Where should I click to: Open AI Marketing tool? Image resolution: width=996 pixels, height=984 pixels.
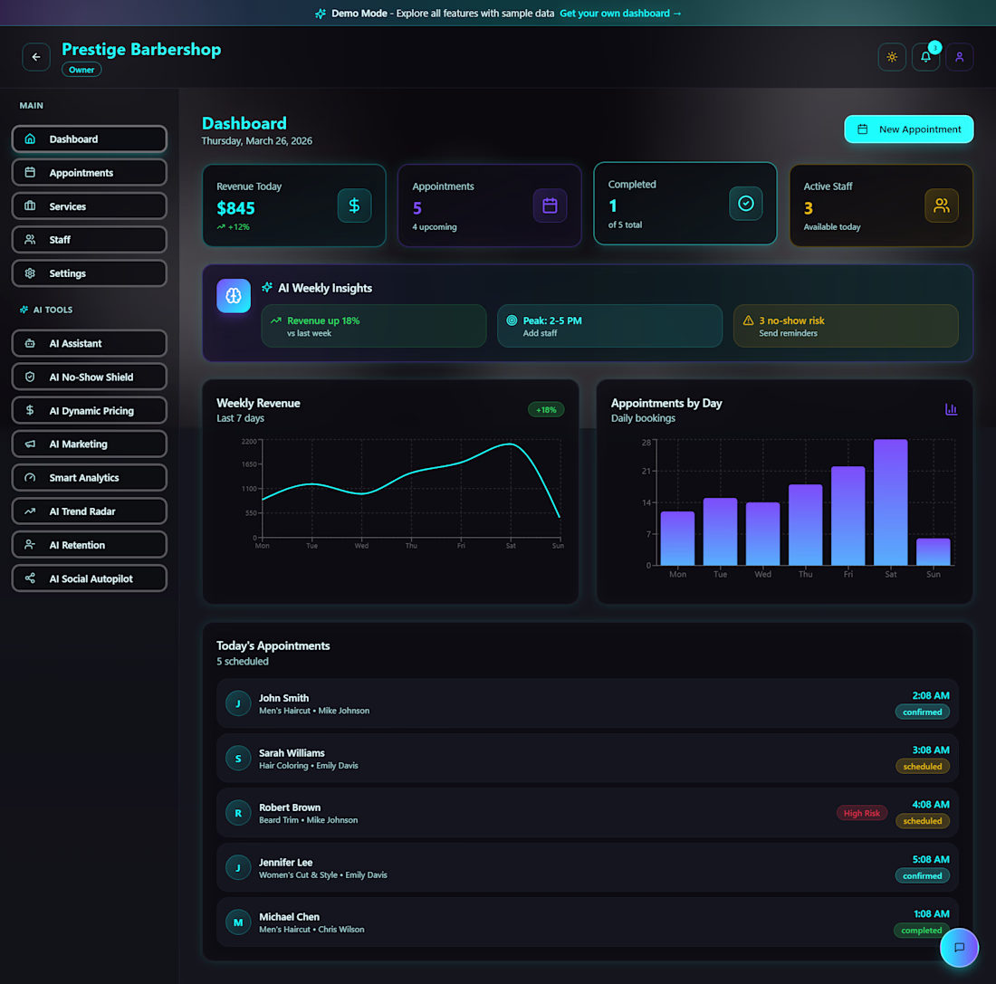coord(89,444)
